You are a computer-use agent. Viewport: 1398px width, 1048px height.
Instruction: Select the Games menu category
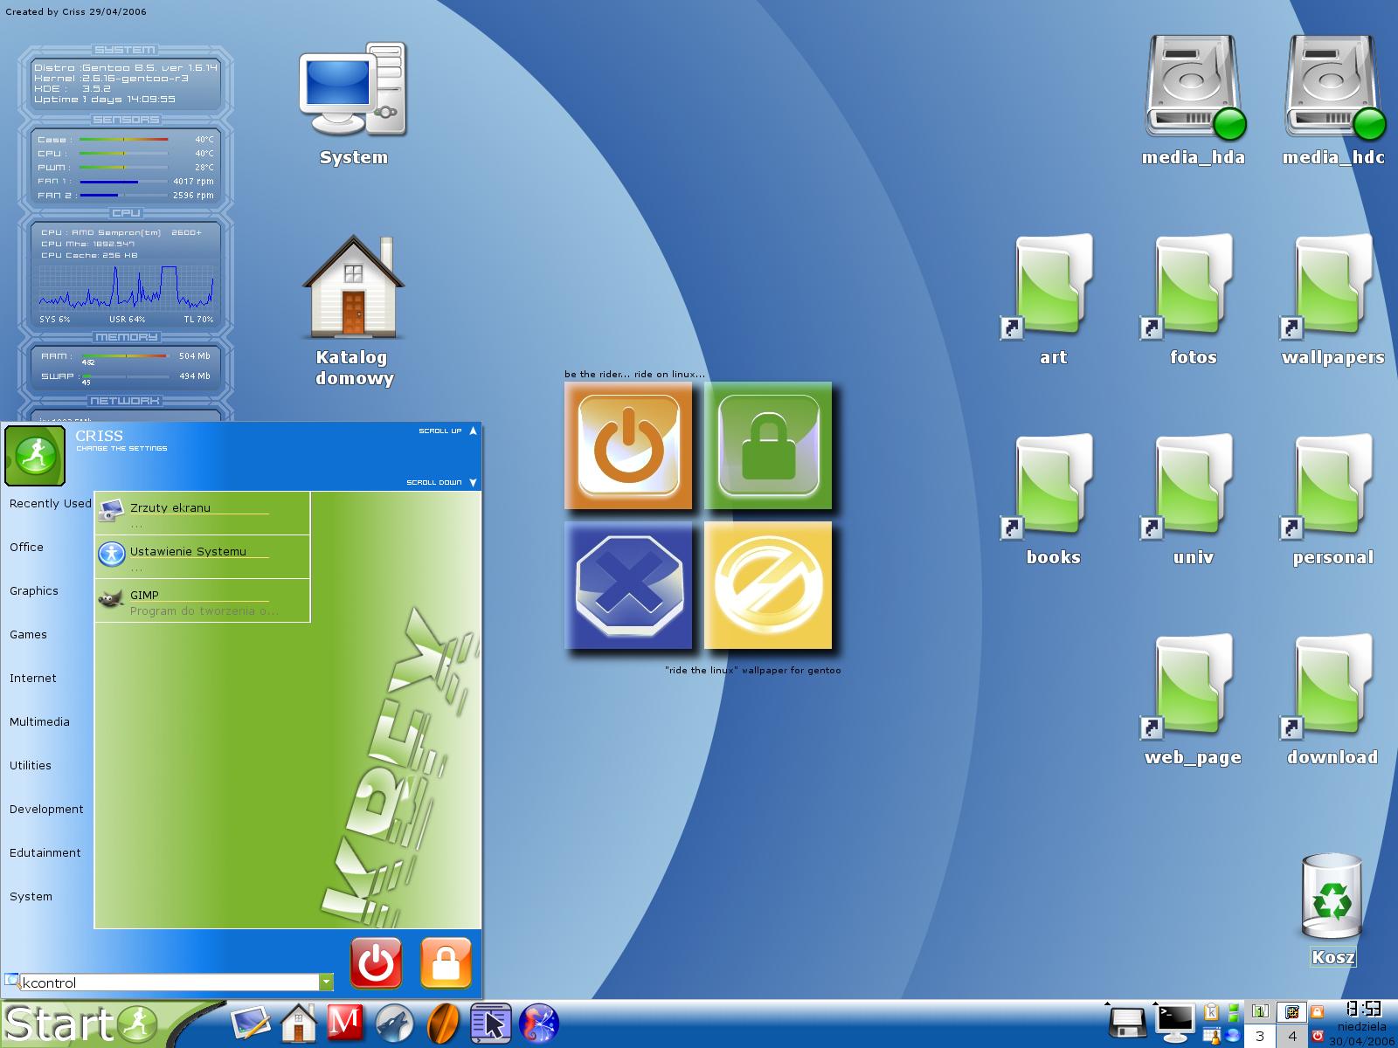tap(28, 634)
